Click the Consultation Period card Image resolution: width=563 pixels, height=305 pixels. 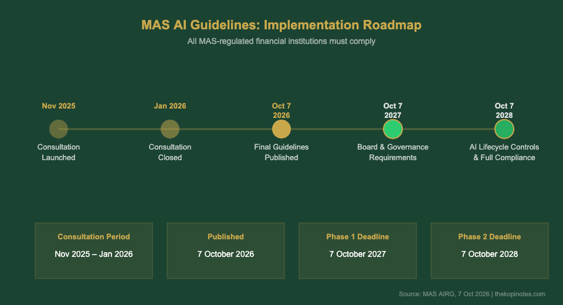pos(94,251)
